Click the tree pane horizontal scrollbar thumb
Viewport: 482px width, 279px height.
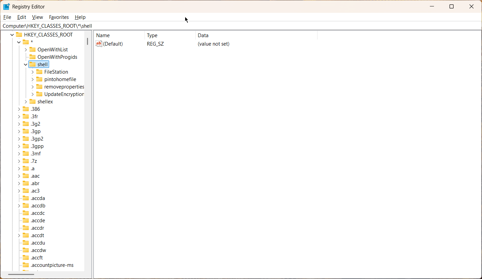(21, 274)
